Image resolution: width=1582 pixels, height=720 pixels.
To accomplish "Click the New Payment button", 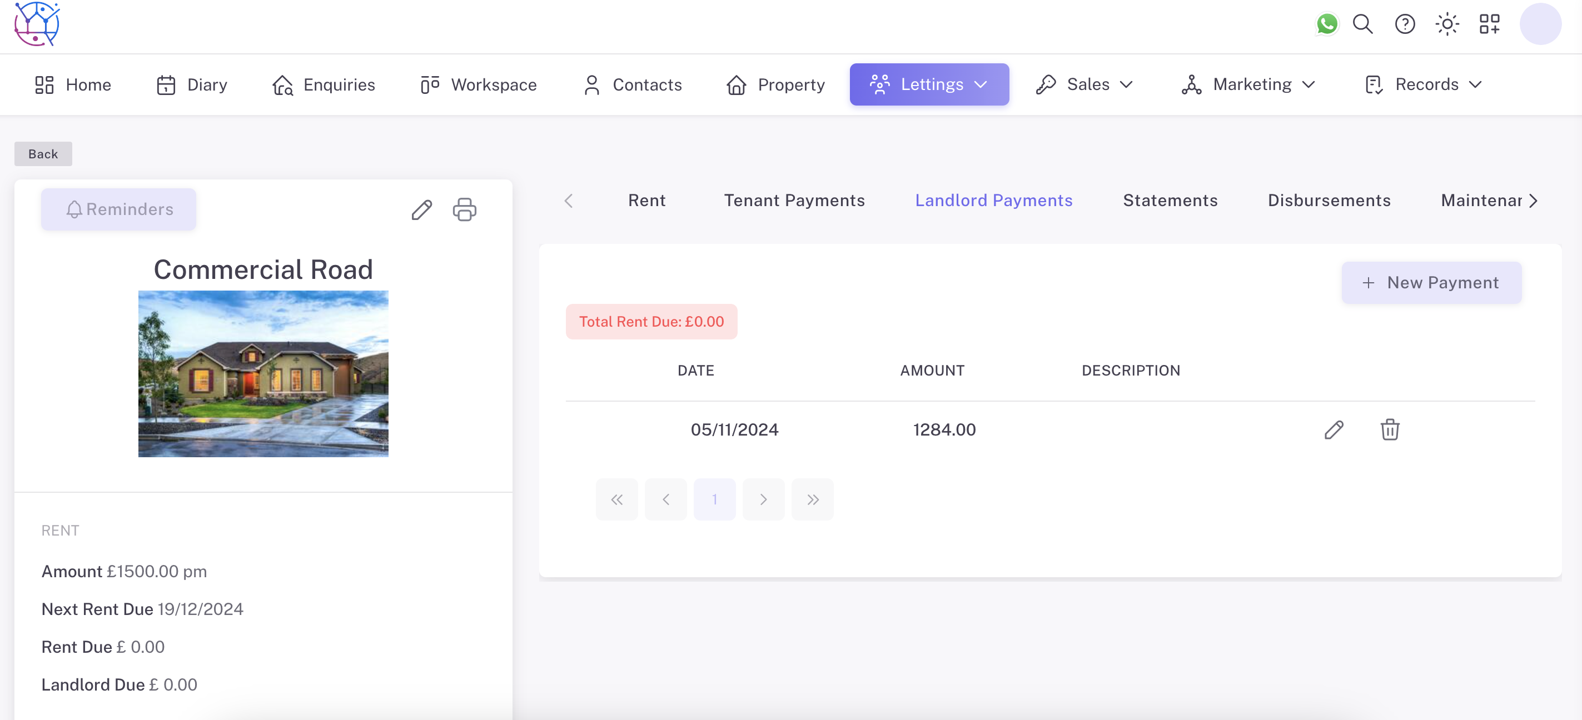I will coord(1431,283).
